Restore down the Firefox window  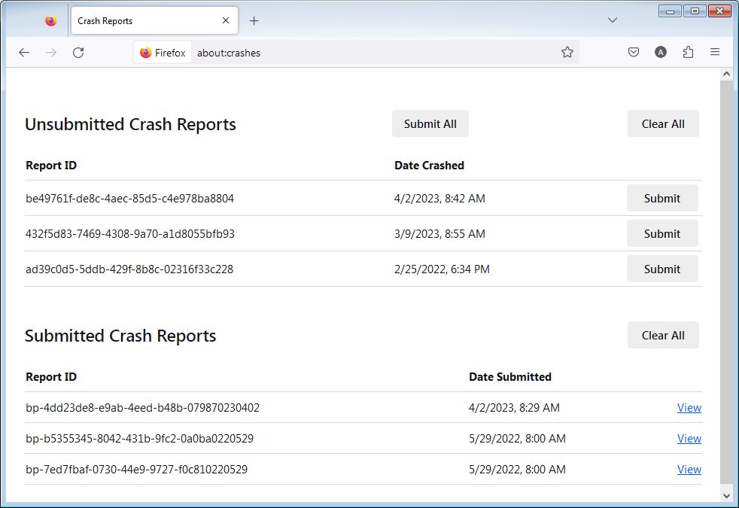click(695, 11)
